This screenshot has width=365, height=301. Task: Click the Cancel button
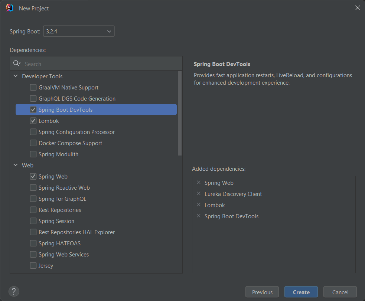(x=340, y=292)
